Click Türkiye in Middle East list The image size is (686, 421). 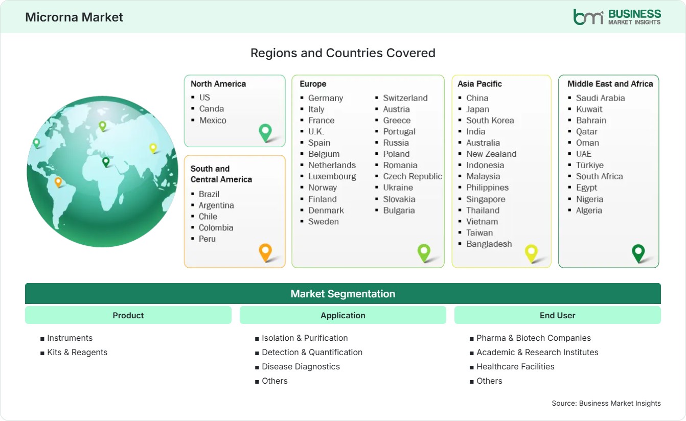(590, 165)
